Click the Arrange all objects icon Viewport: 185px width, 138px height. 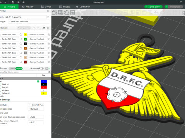(72, 12)
